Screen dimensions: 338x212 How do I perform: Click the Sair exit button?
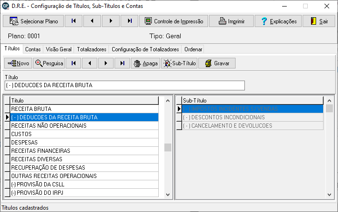(x=319, y=21)
